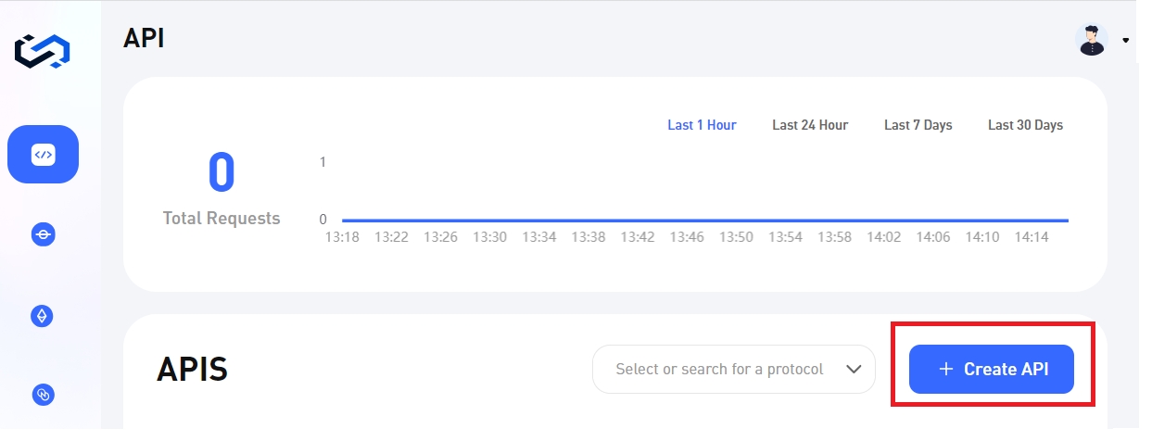This screenshot has height=441, width=1152.
Task: Open the protocol selector chevron
Action: 854,369
